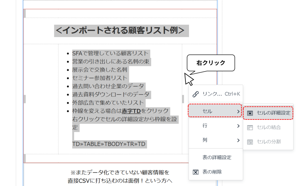This screenshot has width=303, height=186.
Task: Click the split cells icon
Action: coord(250,142)
